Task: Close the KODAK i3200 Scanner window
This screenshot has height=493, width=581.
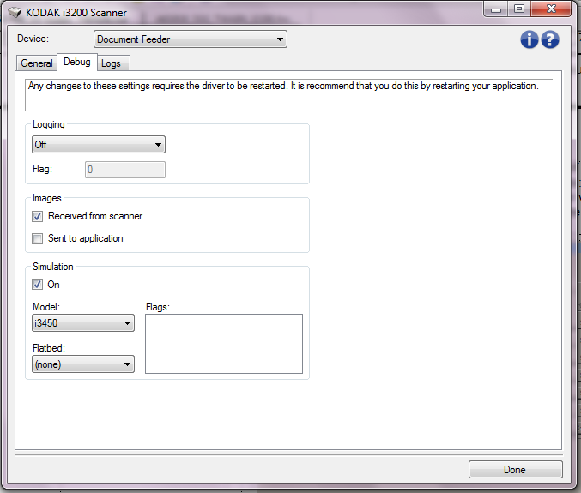Action: click(551, 9)
